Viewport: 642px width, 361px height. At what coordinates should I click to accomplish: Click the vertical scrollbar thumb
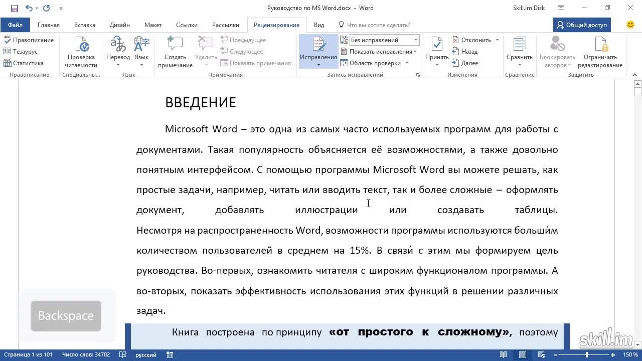[x=637, y=92]
